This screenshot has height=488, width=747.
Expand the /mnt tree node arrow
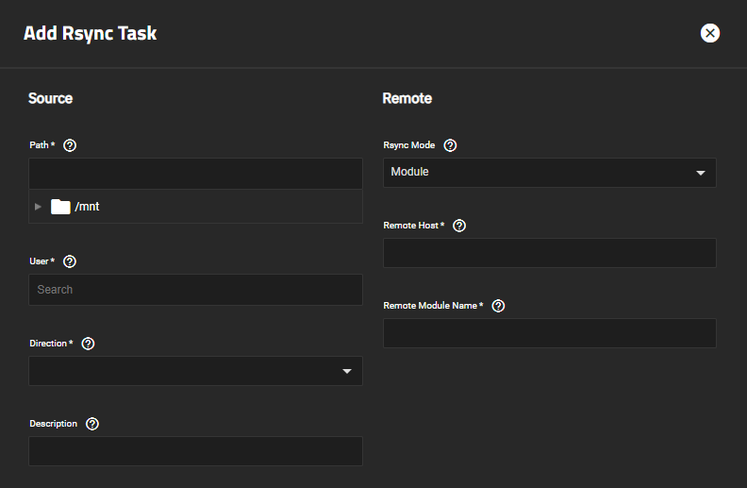coord(38,207)
